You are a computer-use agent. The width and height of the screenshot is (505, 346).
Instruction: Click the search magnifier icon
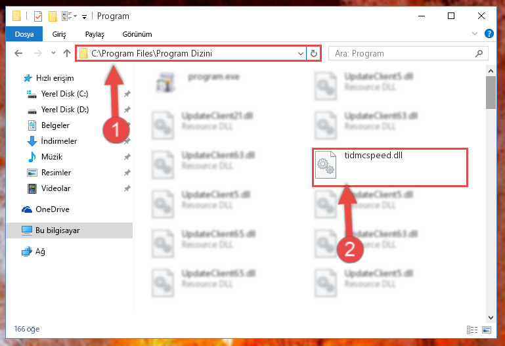pyautogui.click(x=479, y=53)
